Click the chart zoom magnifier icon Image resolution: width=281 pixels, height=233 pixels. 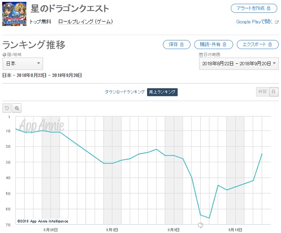(x=17, y=108)
